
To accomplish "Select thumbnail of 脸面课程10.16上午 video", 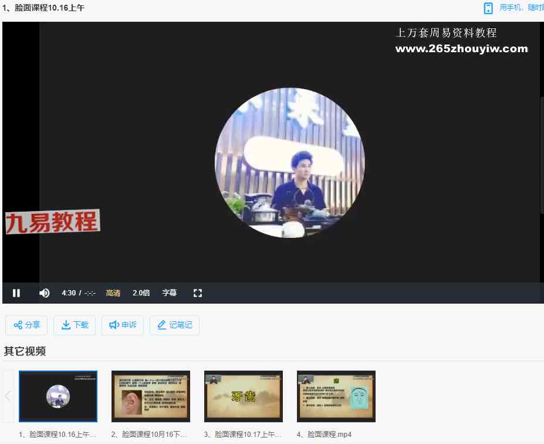I will pos(58,396).
